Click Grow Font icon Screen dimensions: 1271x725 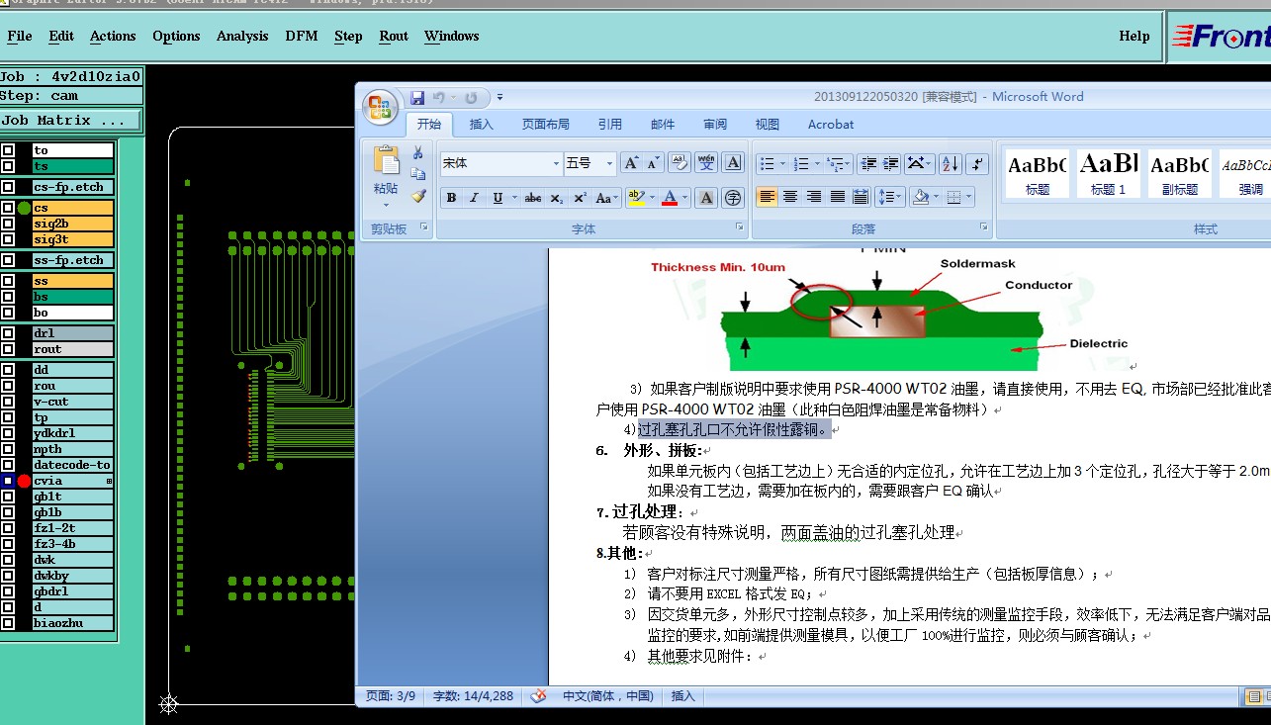coord(631,163)
